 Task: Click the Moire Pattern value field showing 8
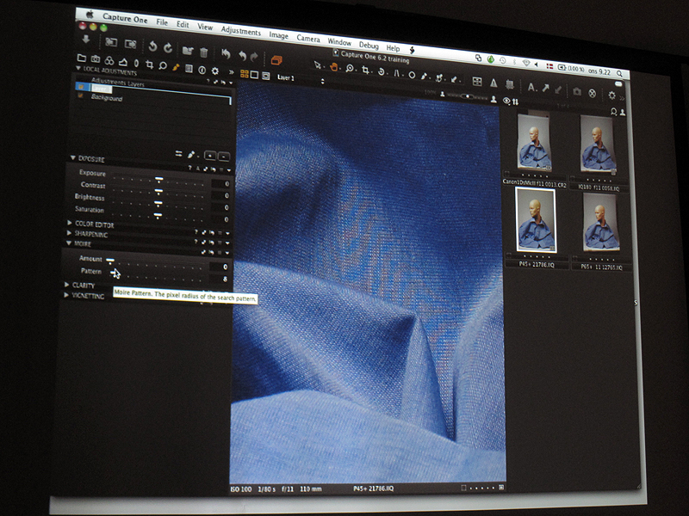click(219, 279)
